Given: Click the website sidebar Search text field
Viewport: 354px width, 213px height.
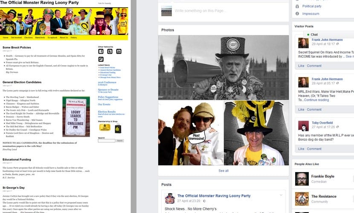Looking at the screenshot, I should click(107, 141).
